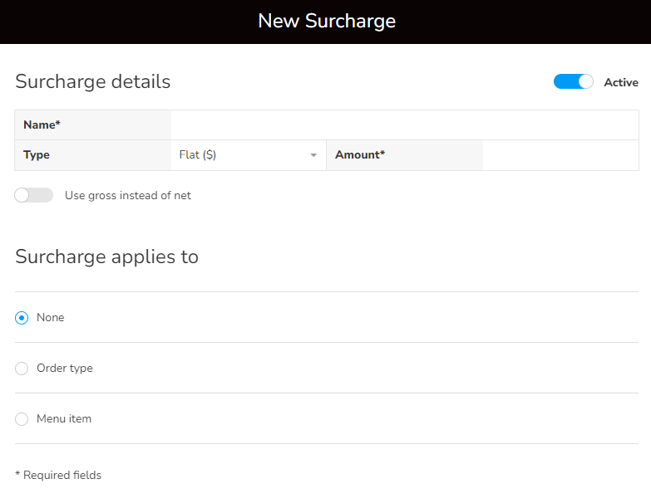Click the Surcharge applies to heading
The width and height of the screenshot is (651, 498).
click(106, 256)
